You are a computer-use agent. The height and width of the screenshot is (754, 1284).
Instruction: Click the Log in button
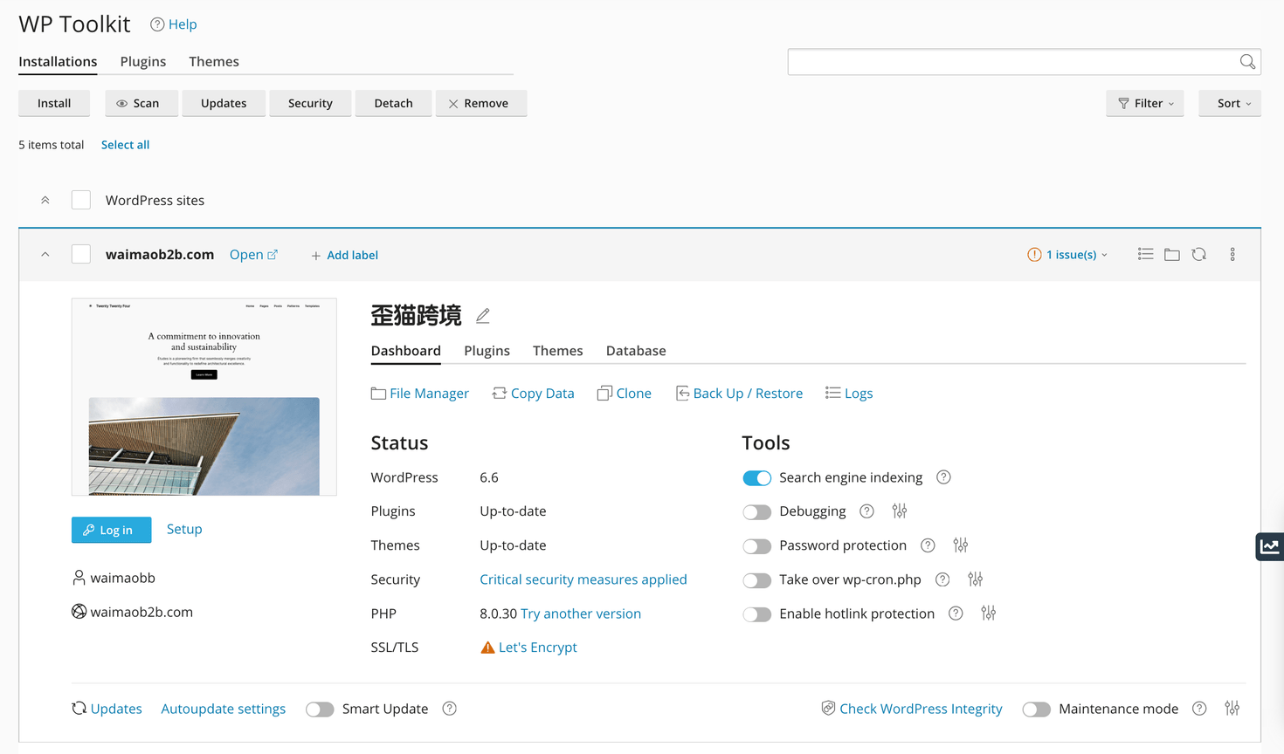point(111,530)
